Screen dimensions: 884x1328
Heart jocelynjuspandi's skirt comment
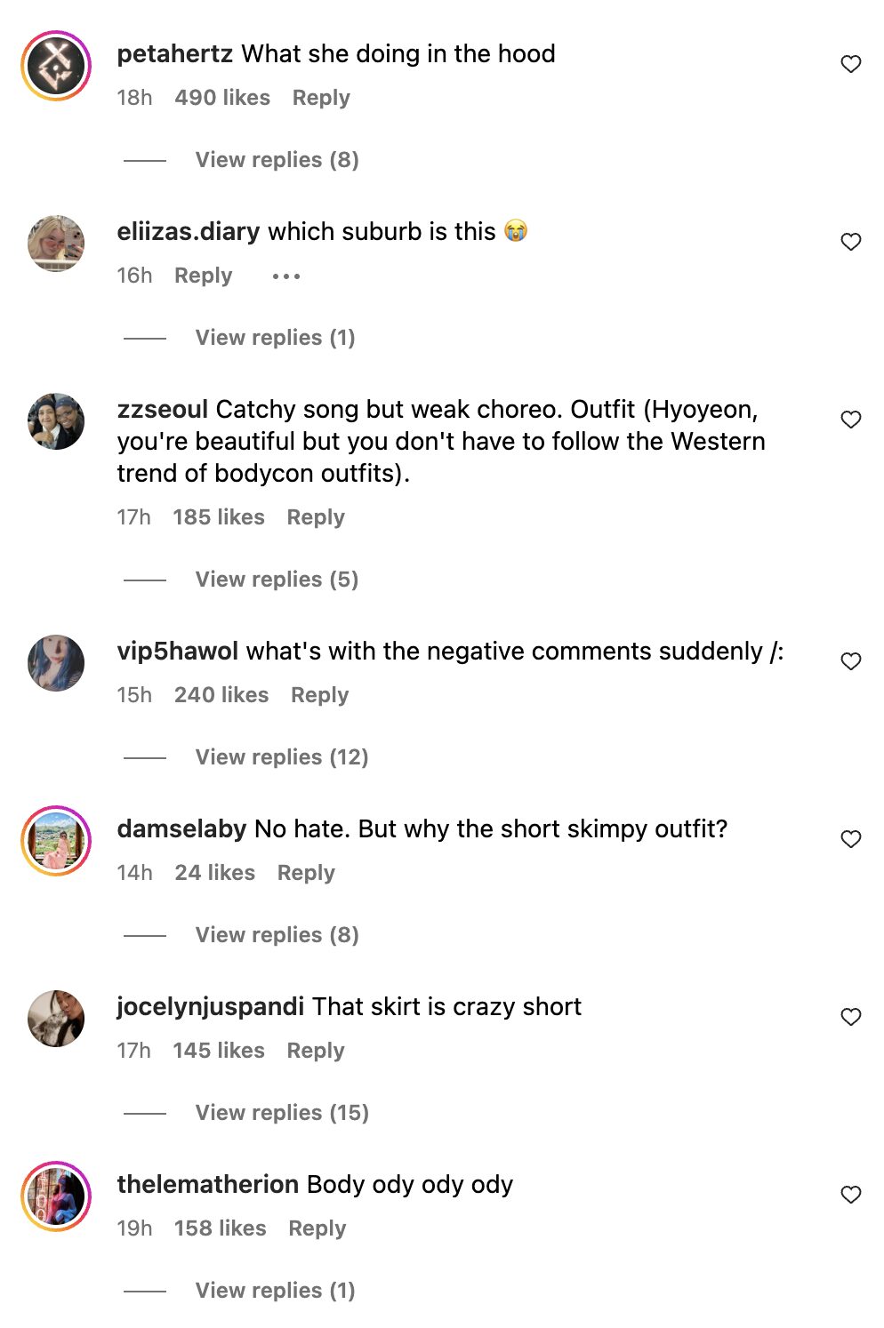[x=850, y=1017]
